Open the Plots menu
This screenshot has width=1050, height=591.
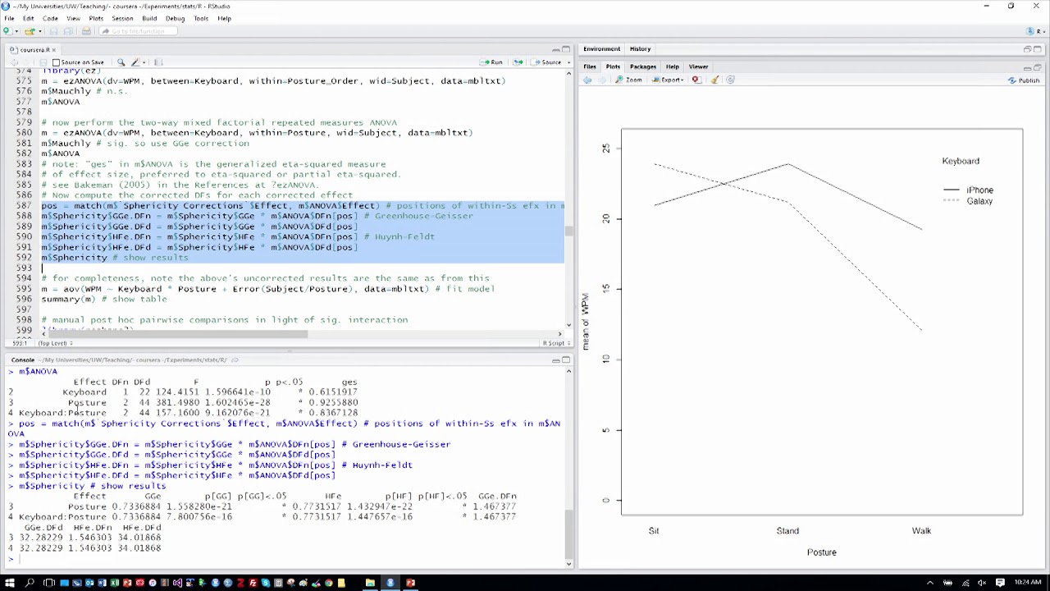tap(96, 18)
